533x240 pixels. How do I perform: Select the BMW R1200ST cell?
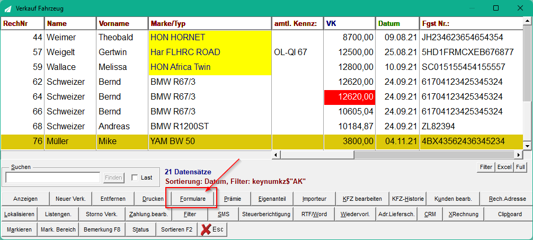(210, 127)
